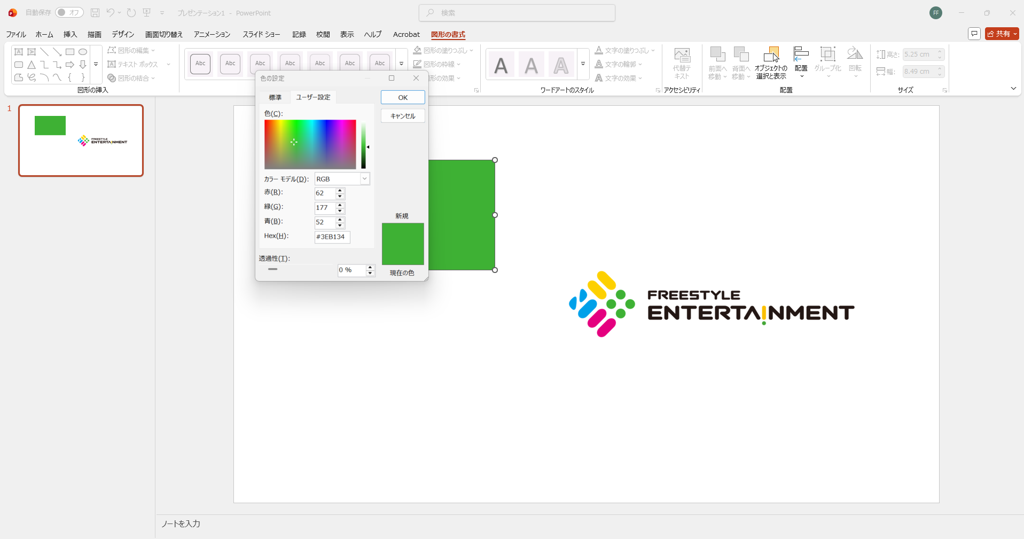The width and height of the screenshot is (1024, 539).
Task: Click the キャンセル button
Action: (403, 116)
